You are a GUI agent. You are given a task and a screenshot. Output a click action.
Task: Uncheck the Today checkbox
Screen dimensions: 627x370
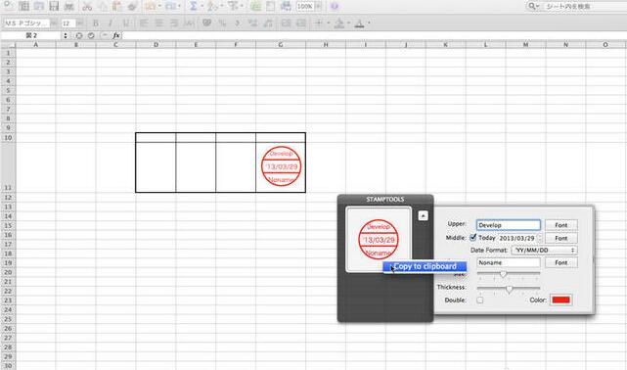[x=473, y=237]
